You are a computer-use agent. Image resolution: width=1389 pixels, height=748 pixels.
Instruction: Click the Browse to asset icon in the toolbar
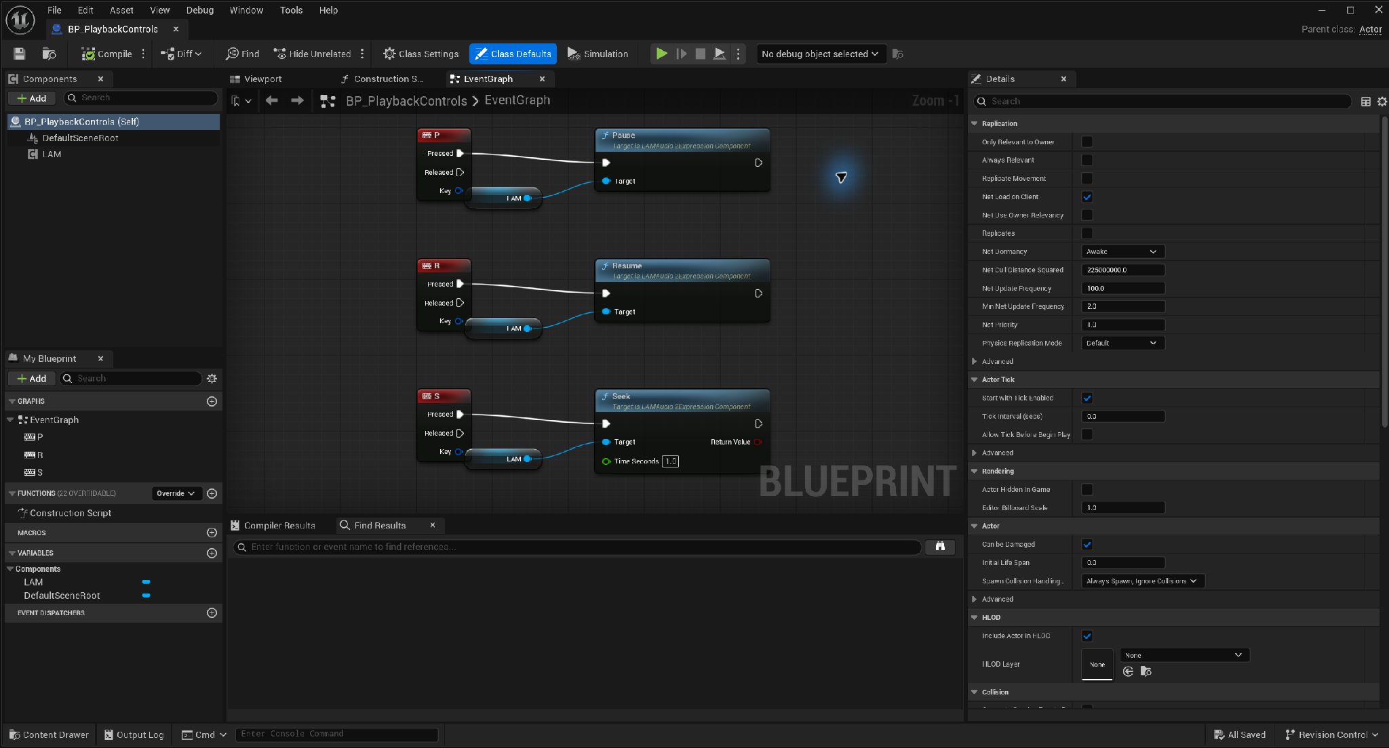[x=49, y=54]
